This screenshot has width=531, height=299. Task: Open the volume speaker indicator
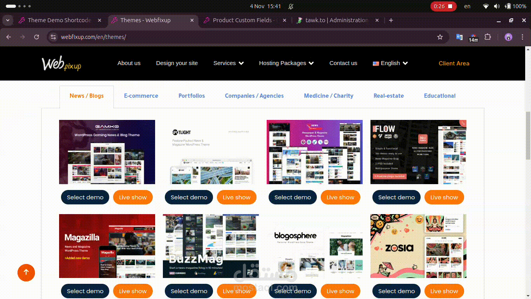[x=496, y=6]
